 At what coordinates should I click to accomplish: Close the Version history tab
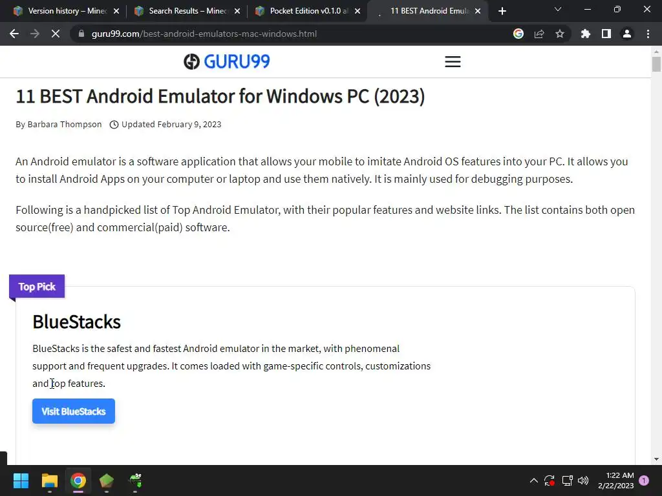point(116,12)
